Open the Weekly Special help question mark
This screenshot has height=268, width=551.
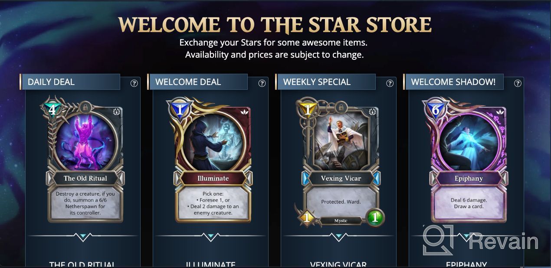[x=390, y=83]
